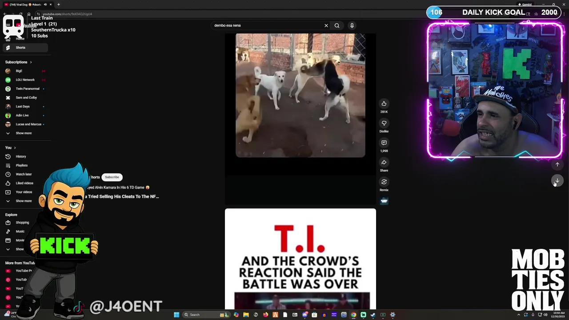Open the T.I. Short below

coord(301,259)
